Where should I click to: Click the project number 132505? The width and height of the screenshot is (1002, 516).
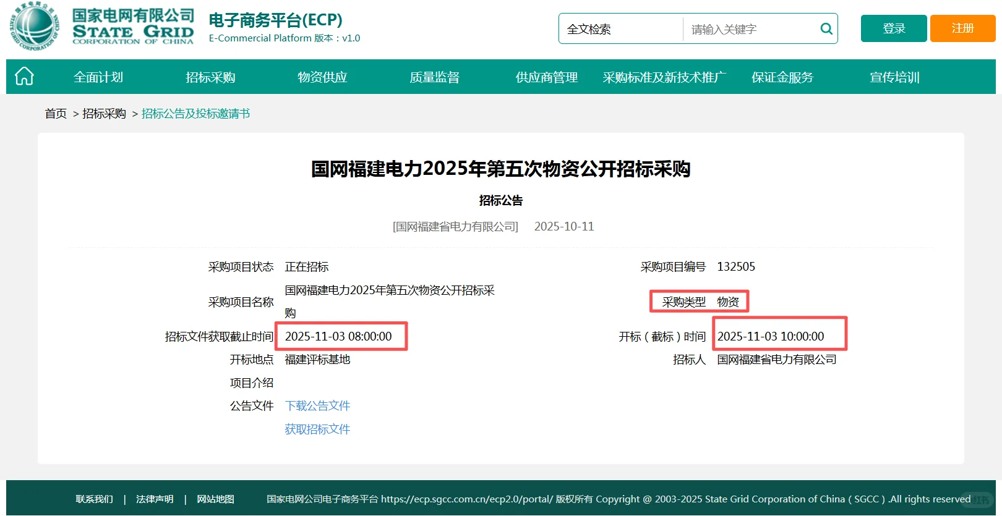pyautogui.click(x=736, y=266)
